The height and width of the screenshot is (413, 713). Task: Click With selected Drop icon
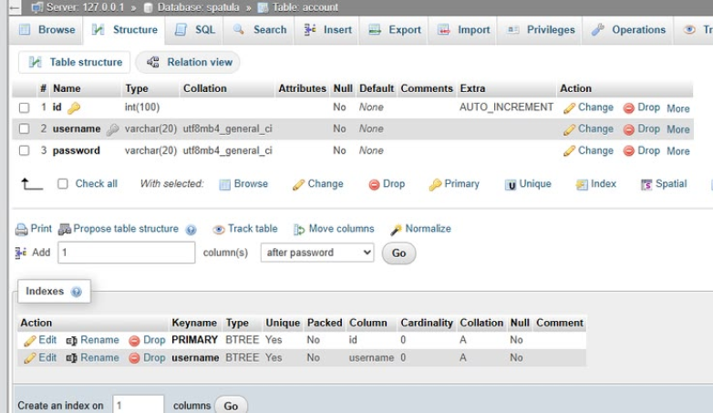point(374,185)
